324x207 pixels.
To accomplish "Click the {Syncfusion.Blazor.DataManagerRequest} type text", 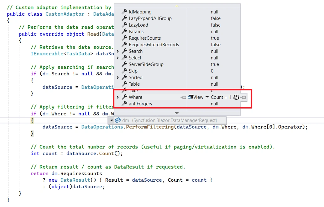I will pos(175,120).
